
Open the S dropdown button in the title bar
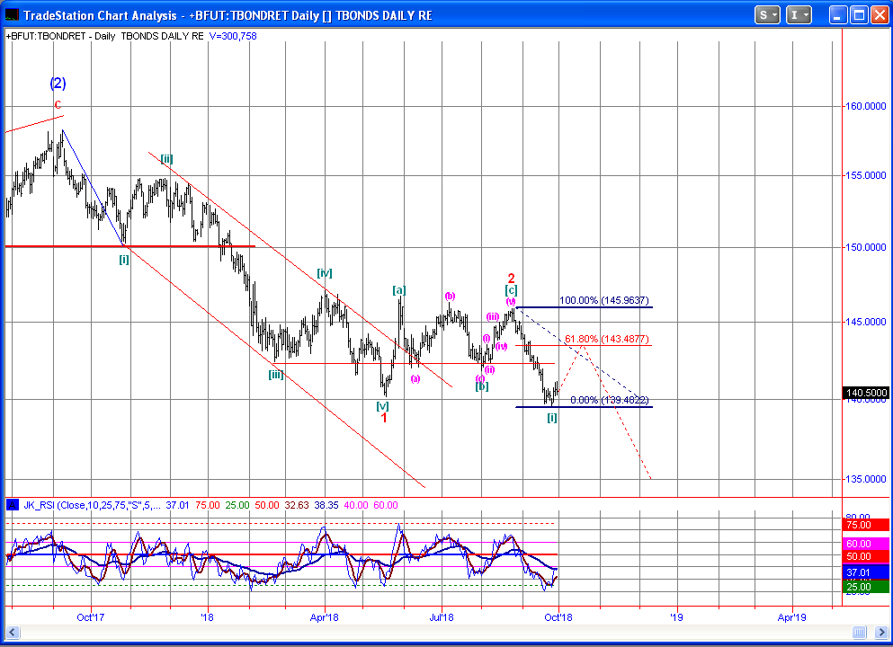coord(767,14)
